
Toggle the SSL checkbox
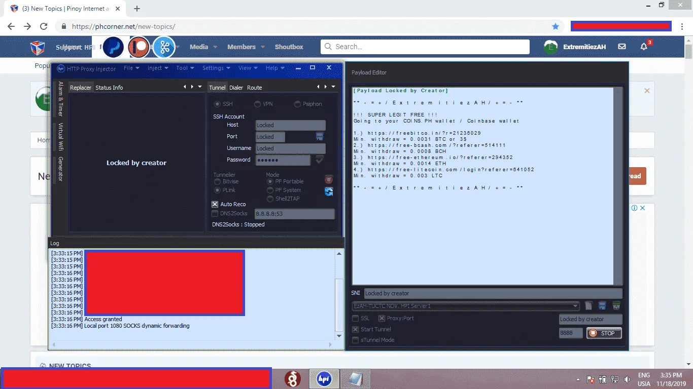356,318
